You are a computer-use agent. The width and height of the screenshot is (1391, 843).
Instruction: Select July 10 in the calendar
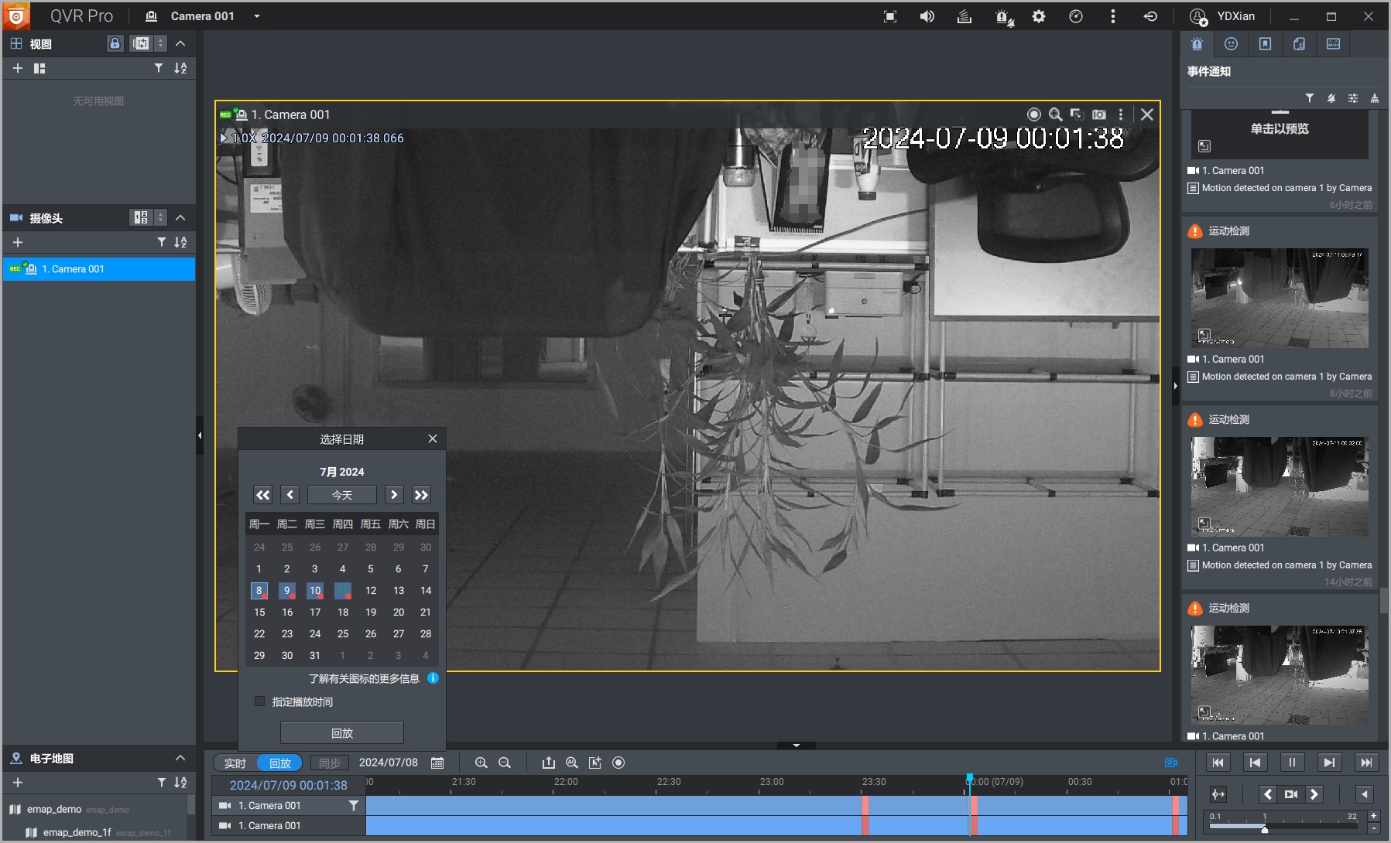(315, 591)
